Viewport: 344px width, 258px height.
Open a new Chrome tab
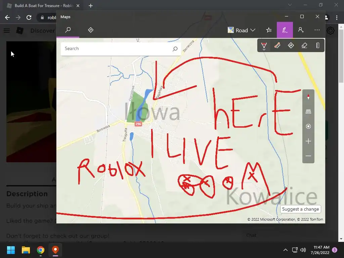tap(91, 6)
